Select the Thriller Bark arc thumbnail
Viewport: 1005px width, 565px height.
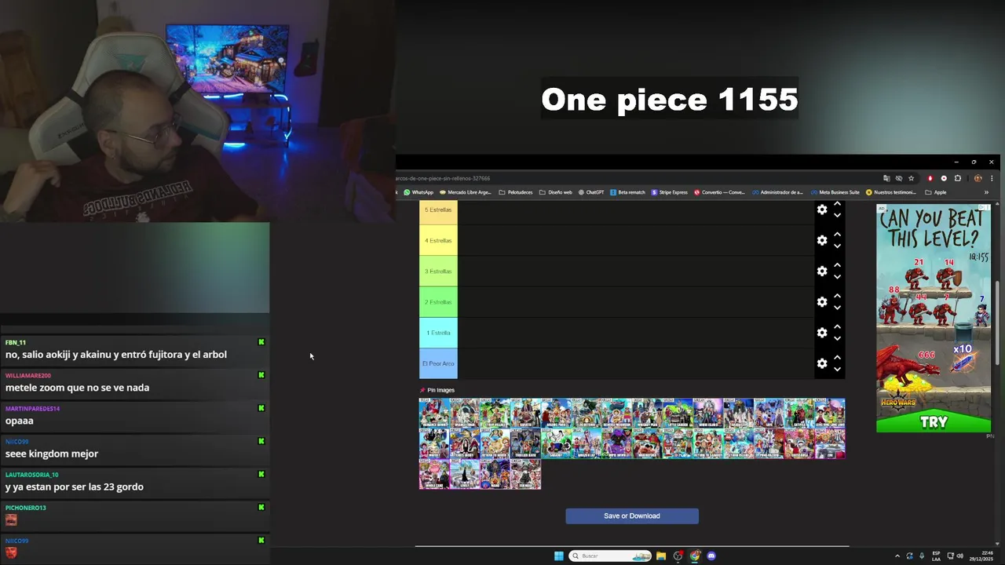coord(525,443)
